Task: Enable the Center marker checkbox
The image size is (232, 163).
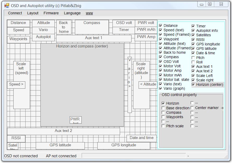Action: click(192, 108)
